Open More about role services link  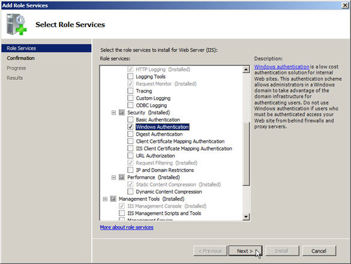(x=127, y=227)
